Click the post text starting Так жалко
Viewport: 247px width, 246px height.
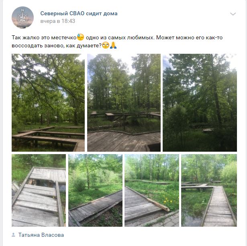point(117,42)
